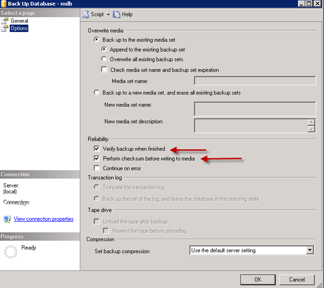Screen dimensions: 324x288
Task: Click the Overwrite media section label
Action: pos(105,31)
